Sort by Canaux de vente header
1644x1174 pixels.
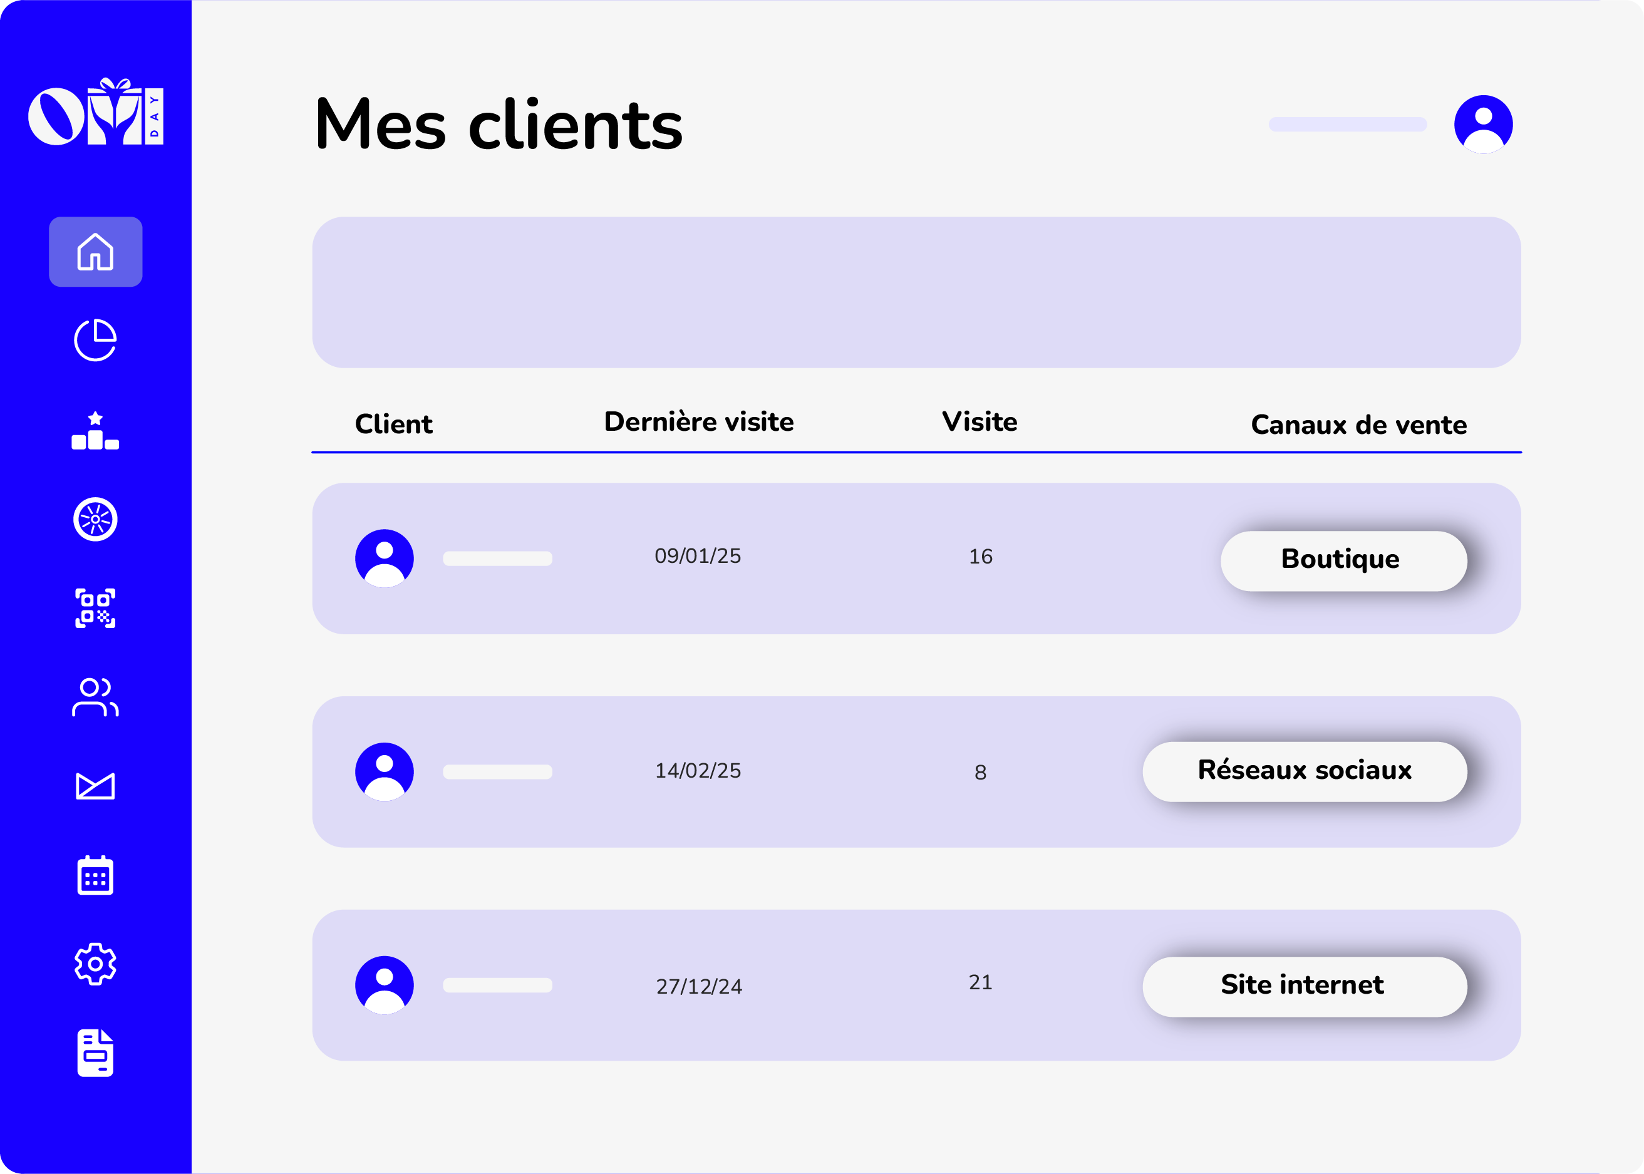1358,425
